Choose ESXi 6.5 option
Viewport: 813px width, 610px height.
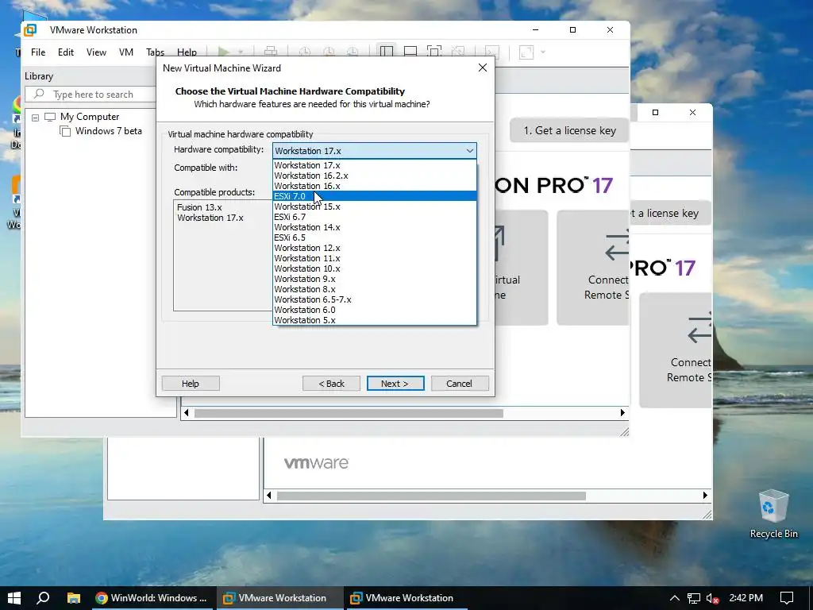point(375,237)
